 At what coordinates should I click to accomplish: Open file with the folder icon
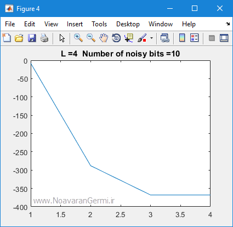pyautogui.click(x=19, y=38)
